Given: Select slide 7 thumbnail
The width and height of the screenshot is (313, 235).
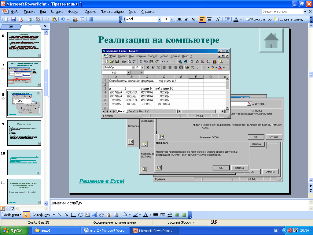Looking at the screenshot, I should tap(24, 74).
